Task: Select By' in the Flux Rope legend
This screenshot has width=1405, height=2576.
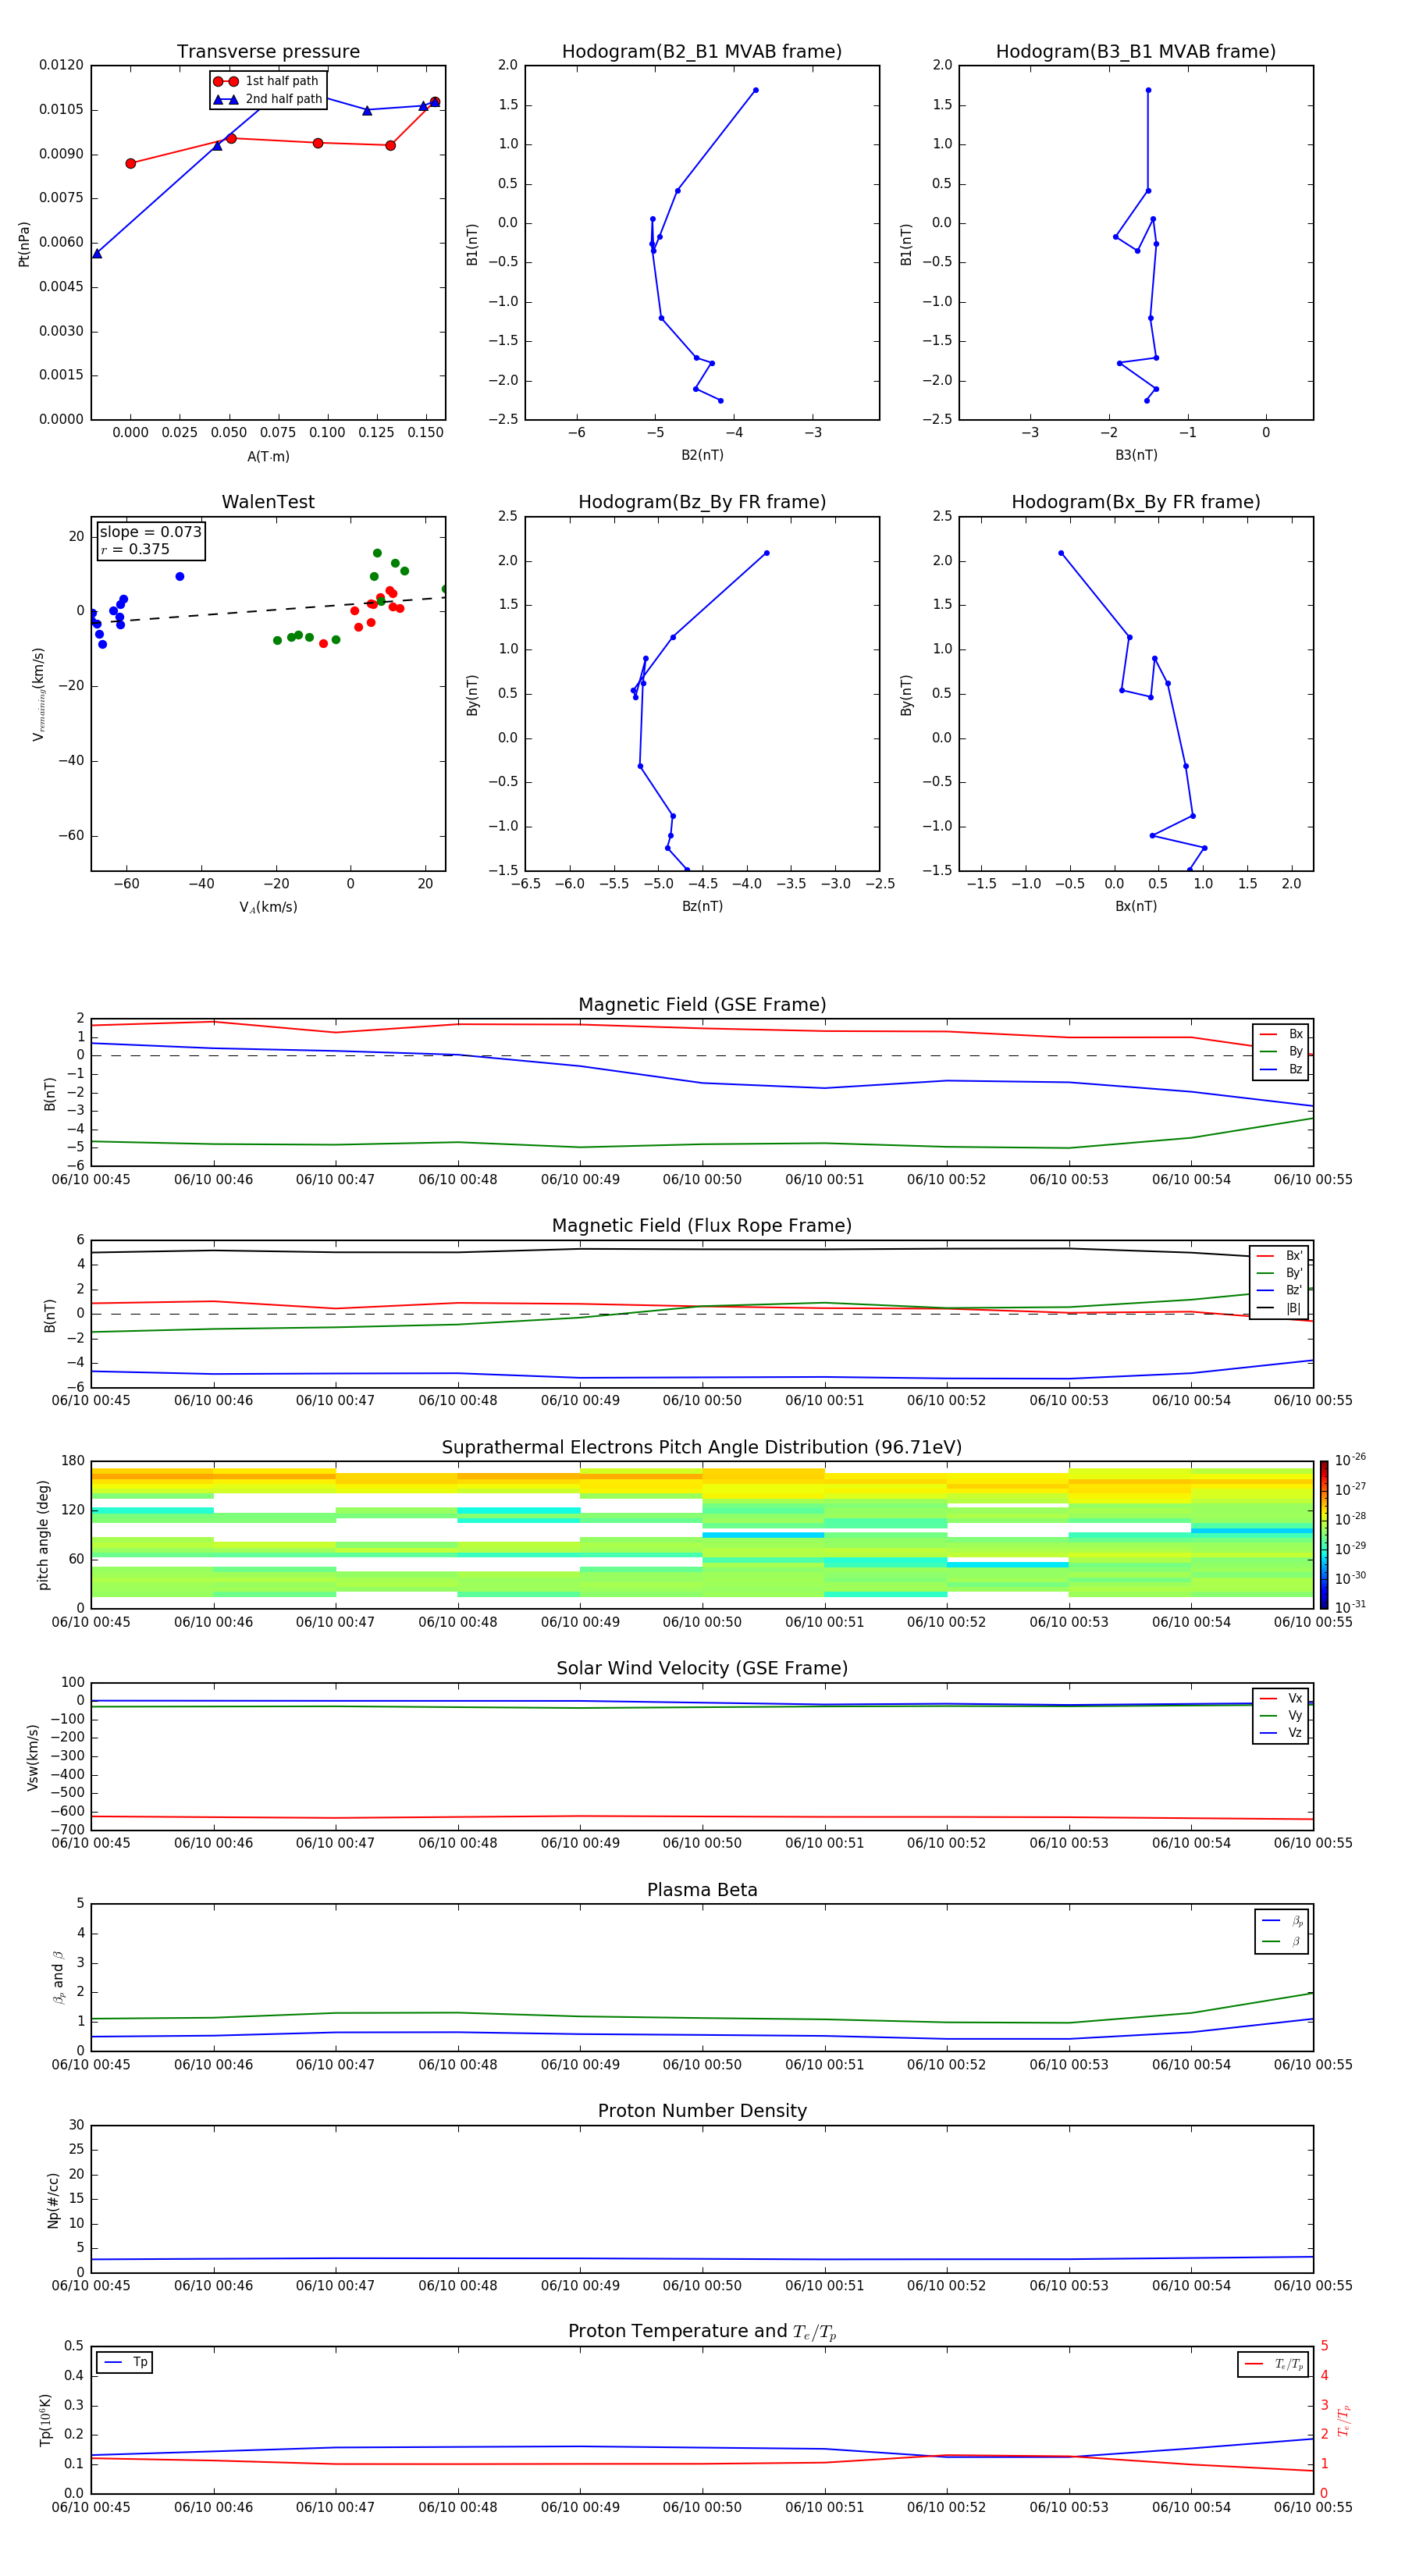Action: [x=1280, y=1273]
